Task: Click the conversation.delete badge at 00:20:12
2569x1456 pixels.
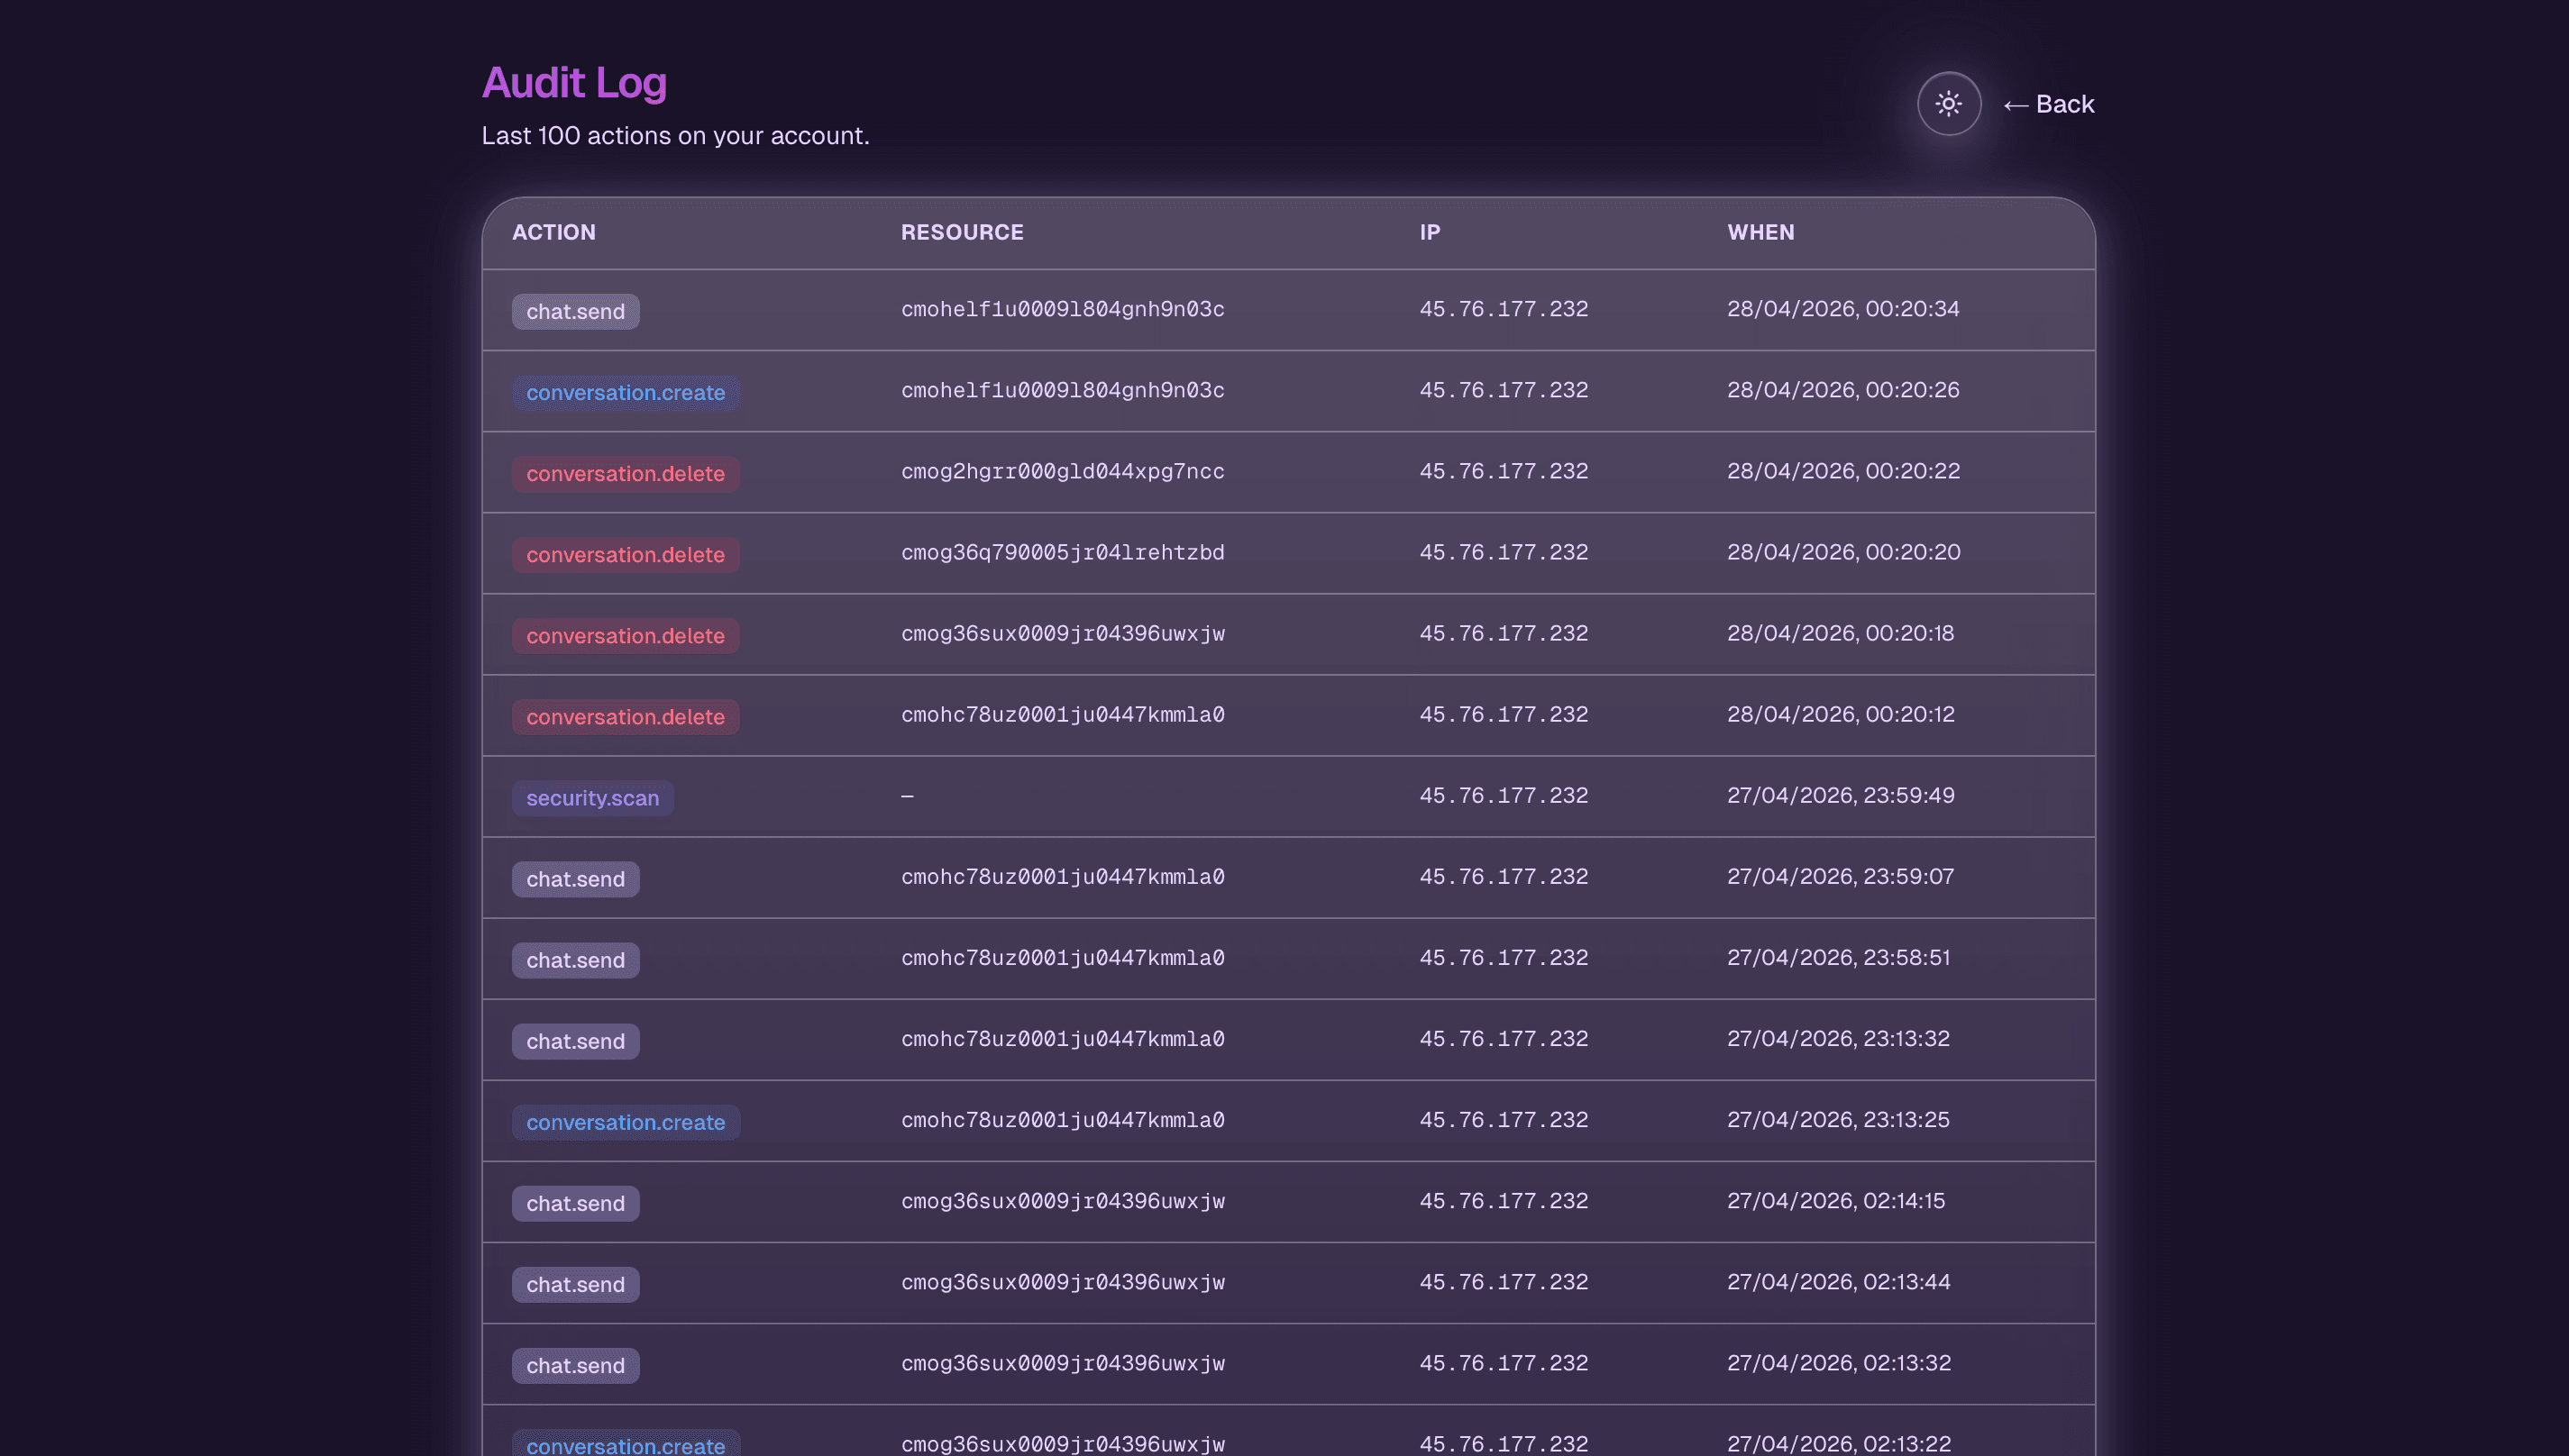Action: [x=626, y=716]
